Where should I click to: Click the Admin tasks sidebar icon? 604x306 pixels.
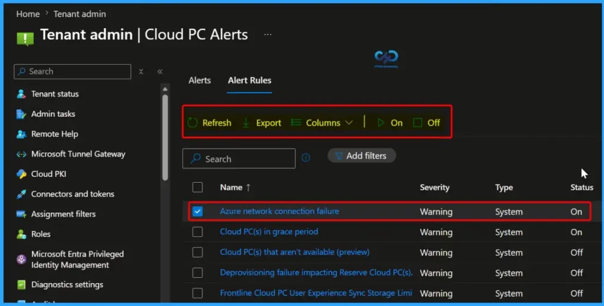click(21, 114)
